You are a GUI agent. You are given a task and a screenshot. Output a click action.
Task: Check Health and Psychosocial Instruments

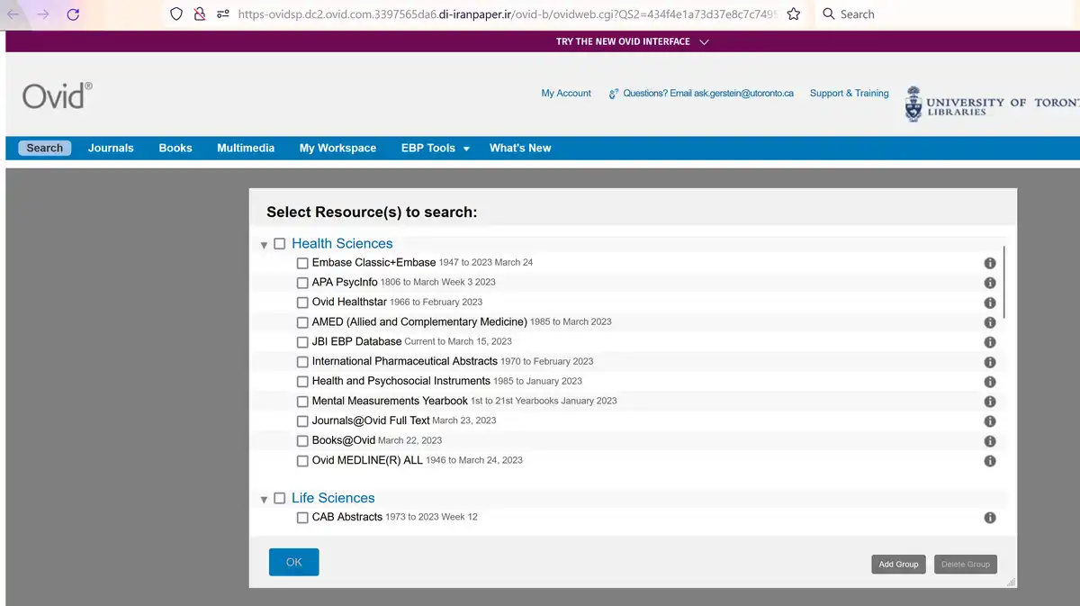302,383
